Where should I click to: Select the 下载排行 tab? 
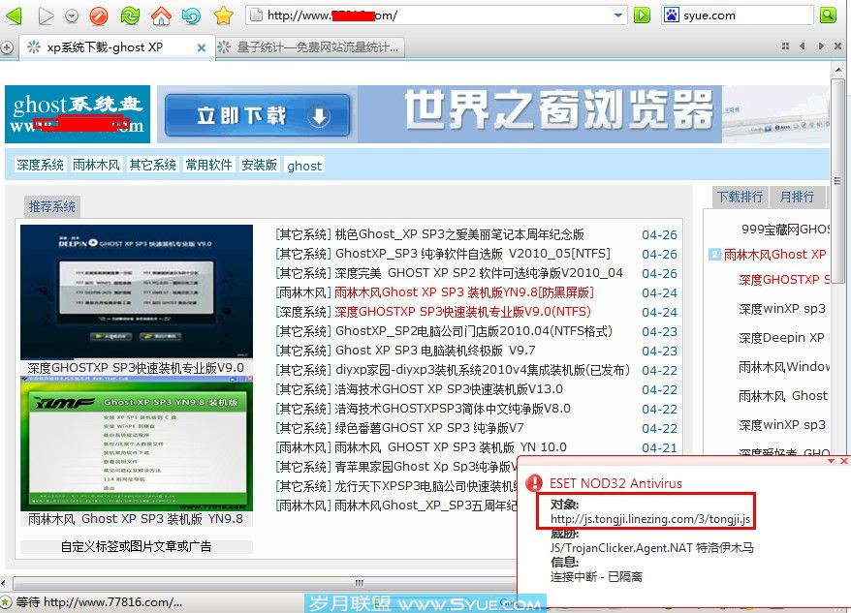(x=740, y=197)
